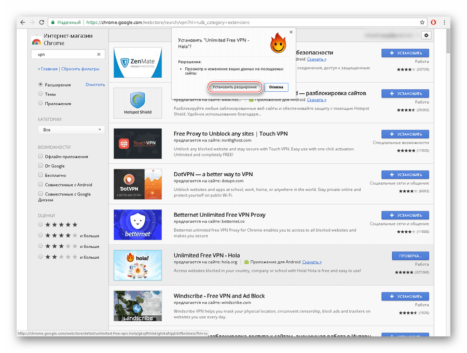
Task: Click Отмена in the install dialog
Action: click(276, 87)
